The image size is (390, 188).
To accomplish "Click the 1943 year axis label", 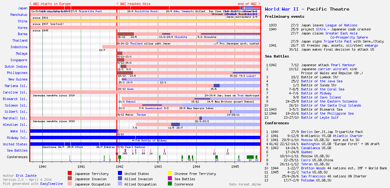I will tap(158, 166).
